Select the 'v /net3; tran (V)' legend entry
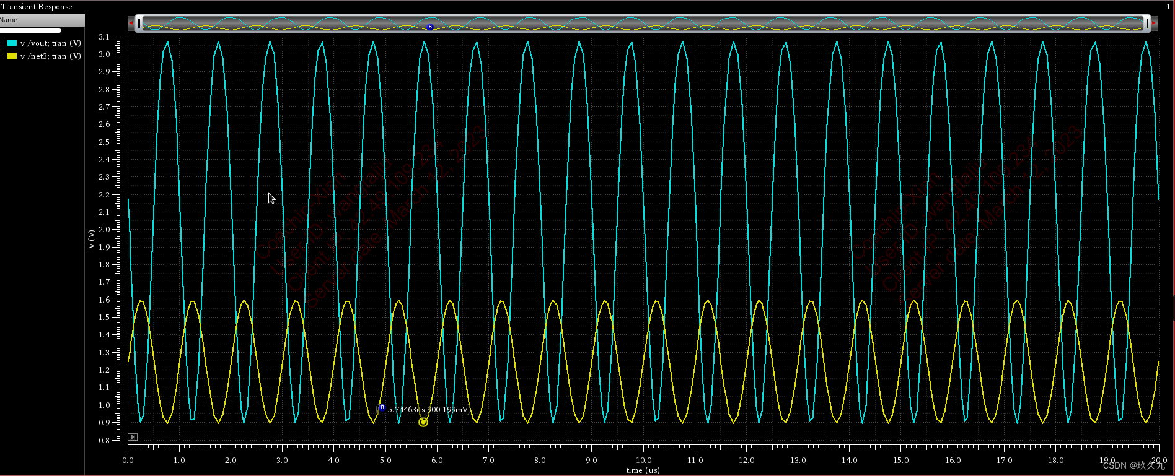The width and height of the screenshot is (1175, 476). pyautogui.click(x=50, y=56)
